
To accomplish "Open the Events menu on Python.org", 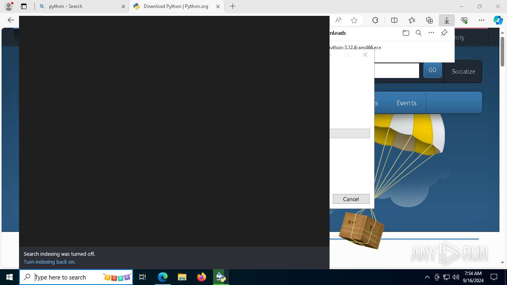I will (406, 103).
